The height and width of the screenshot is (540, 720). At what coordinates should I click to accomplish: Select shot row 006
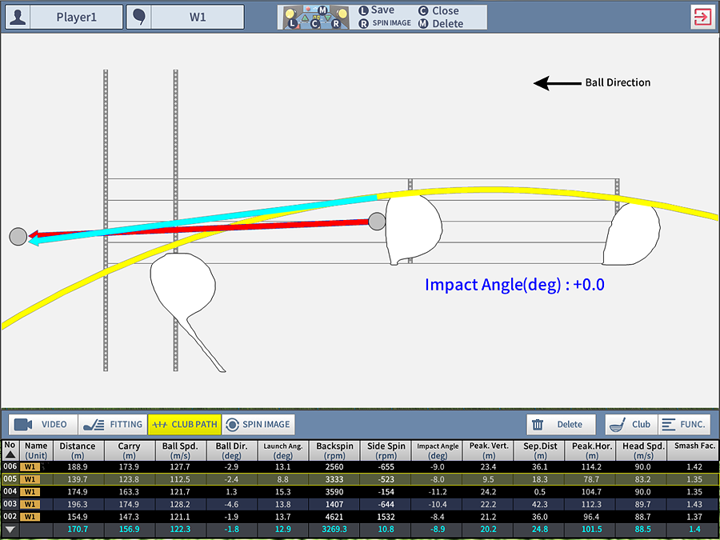[x=360, y=466]
